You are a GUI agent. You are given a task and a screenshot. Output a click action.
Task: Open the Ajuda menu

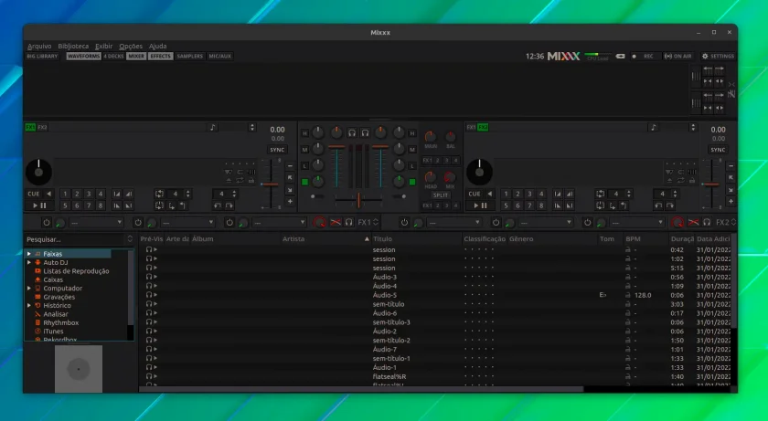157,47
